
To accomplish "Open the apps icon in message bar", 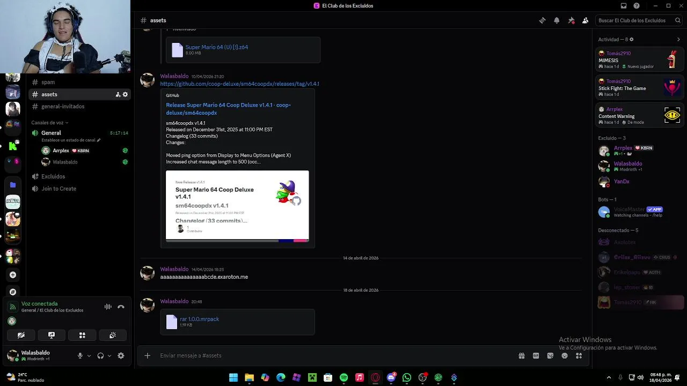I will 579,355.
